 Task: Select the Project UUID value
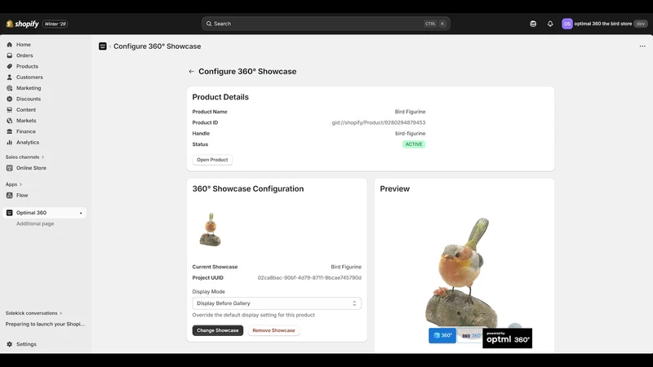coord(309,277)
